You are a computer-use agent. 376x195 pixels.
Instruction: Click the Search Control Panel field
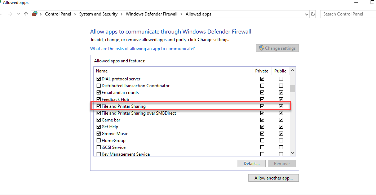(x=348, y=14)
